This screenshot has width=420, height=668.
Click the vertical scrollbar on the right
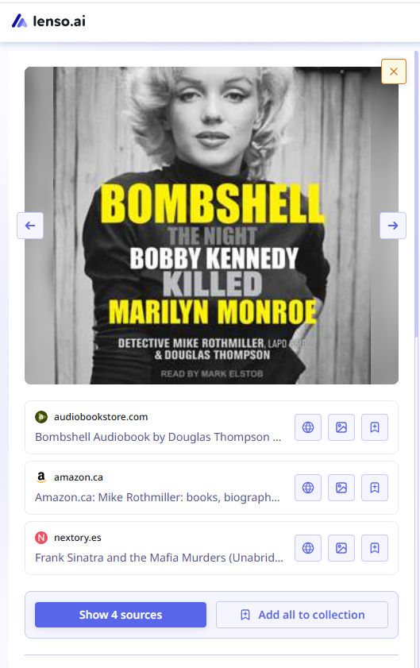click(x=416, y=194)
